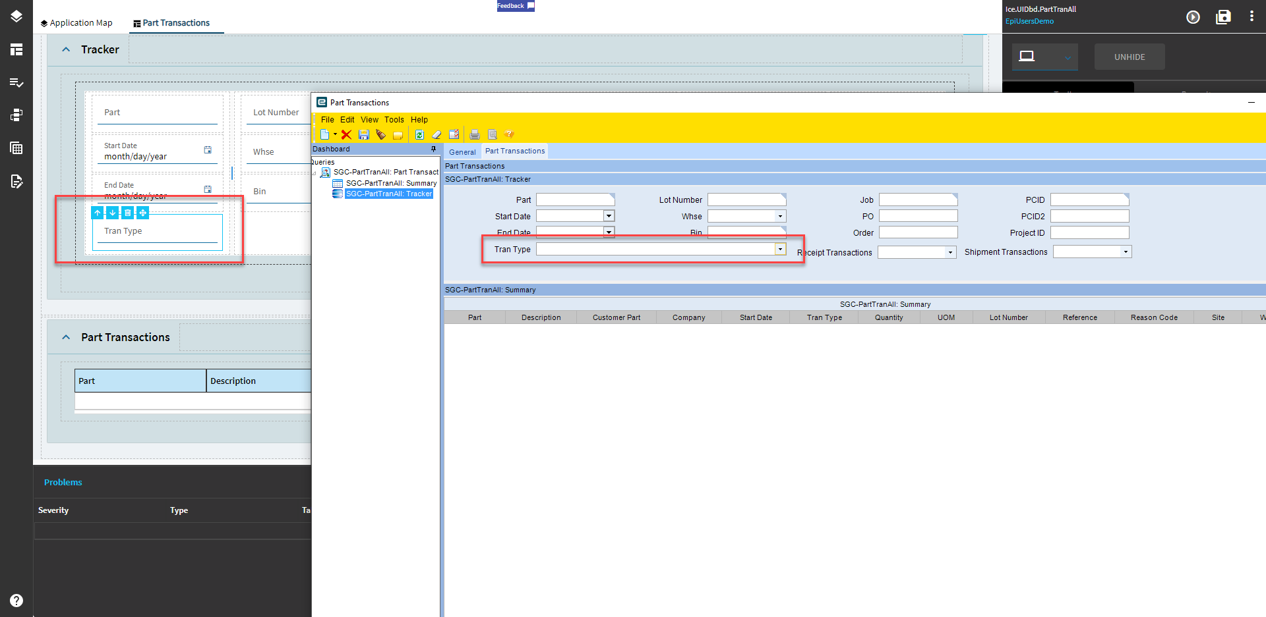Open the Shipment Transactions dropdown

pyautogui.click(x=1126, y=252)
